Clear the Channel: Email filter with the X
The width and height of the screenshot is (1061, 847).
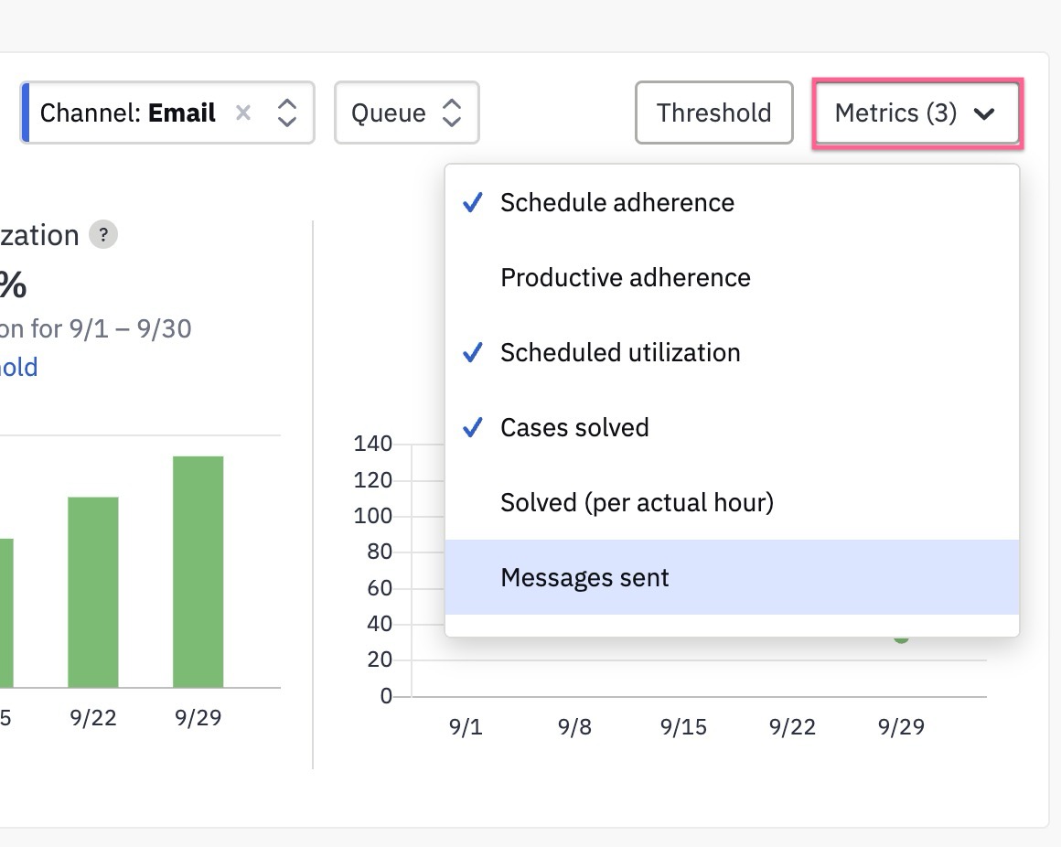click(x=243, y=113)
